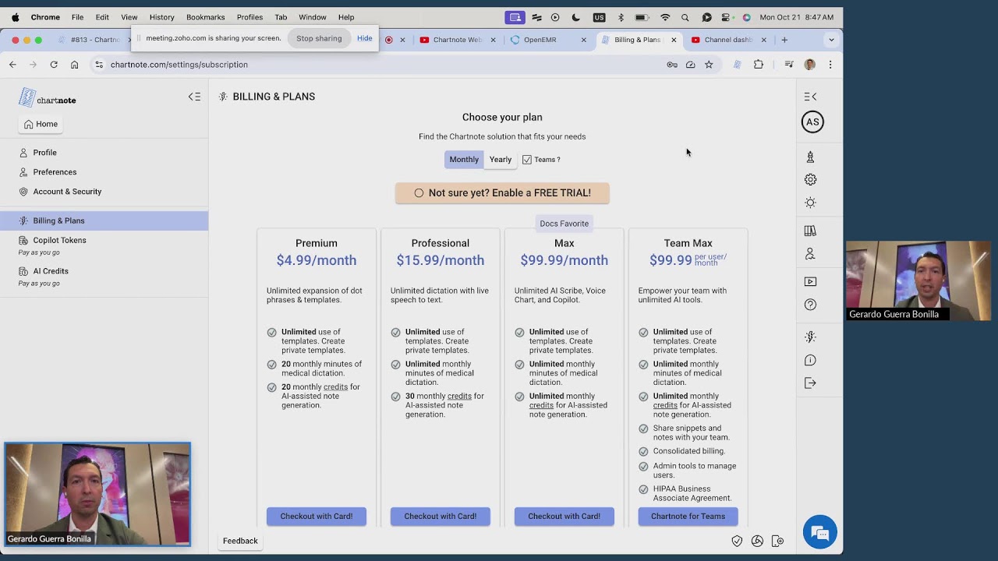Open the AS user avatar
The image size is (998, 561).
coord(812,122)
